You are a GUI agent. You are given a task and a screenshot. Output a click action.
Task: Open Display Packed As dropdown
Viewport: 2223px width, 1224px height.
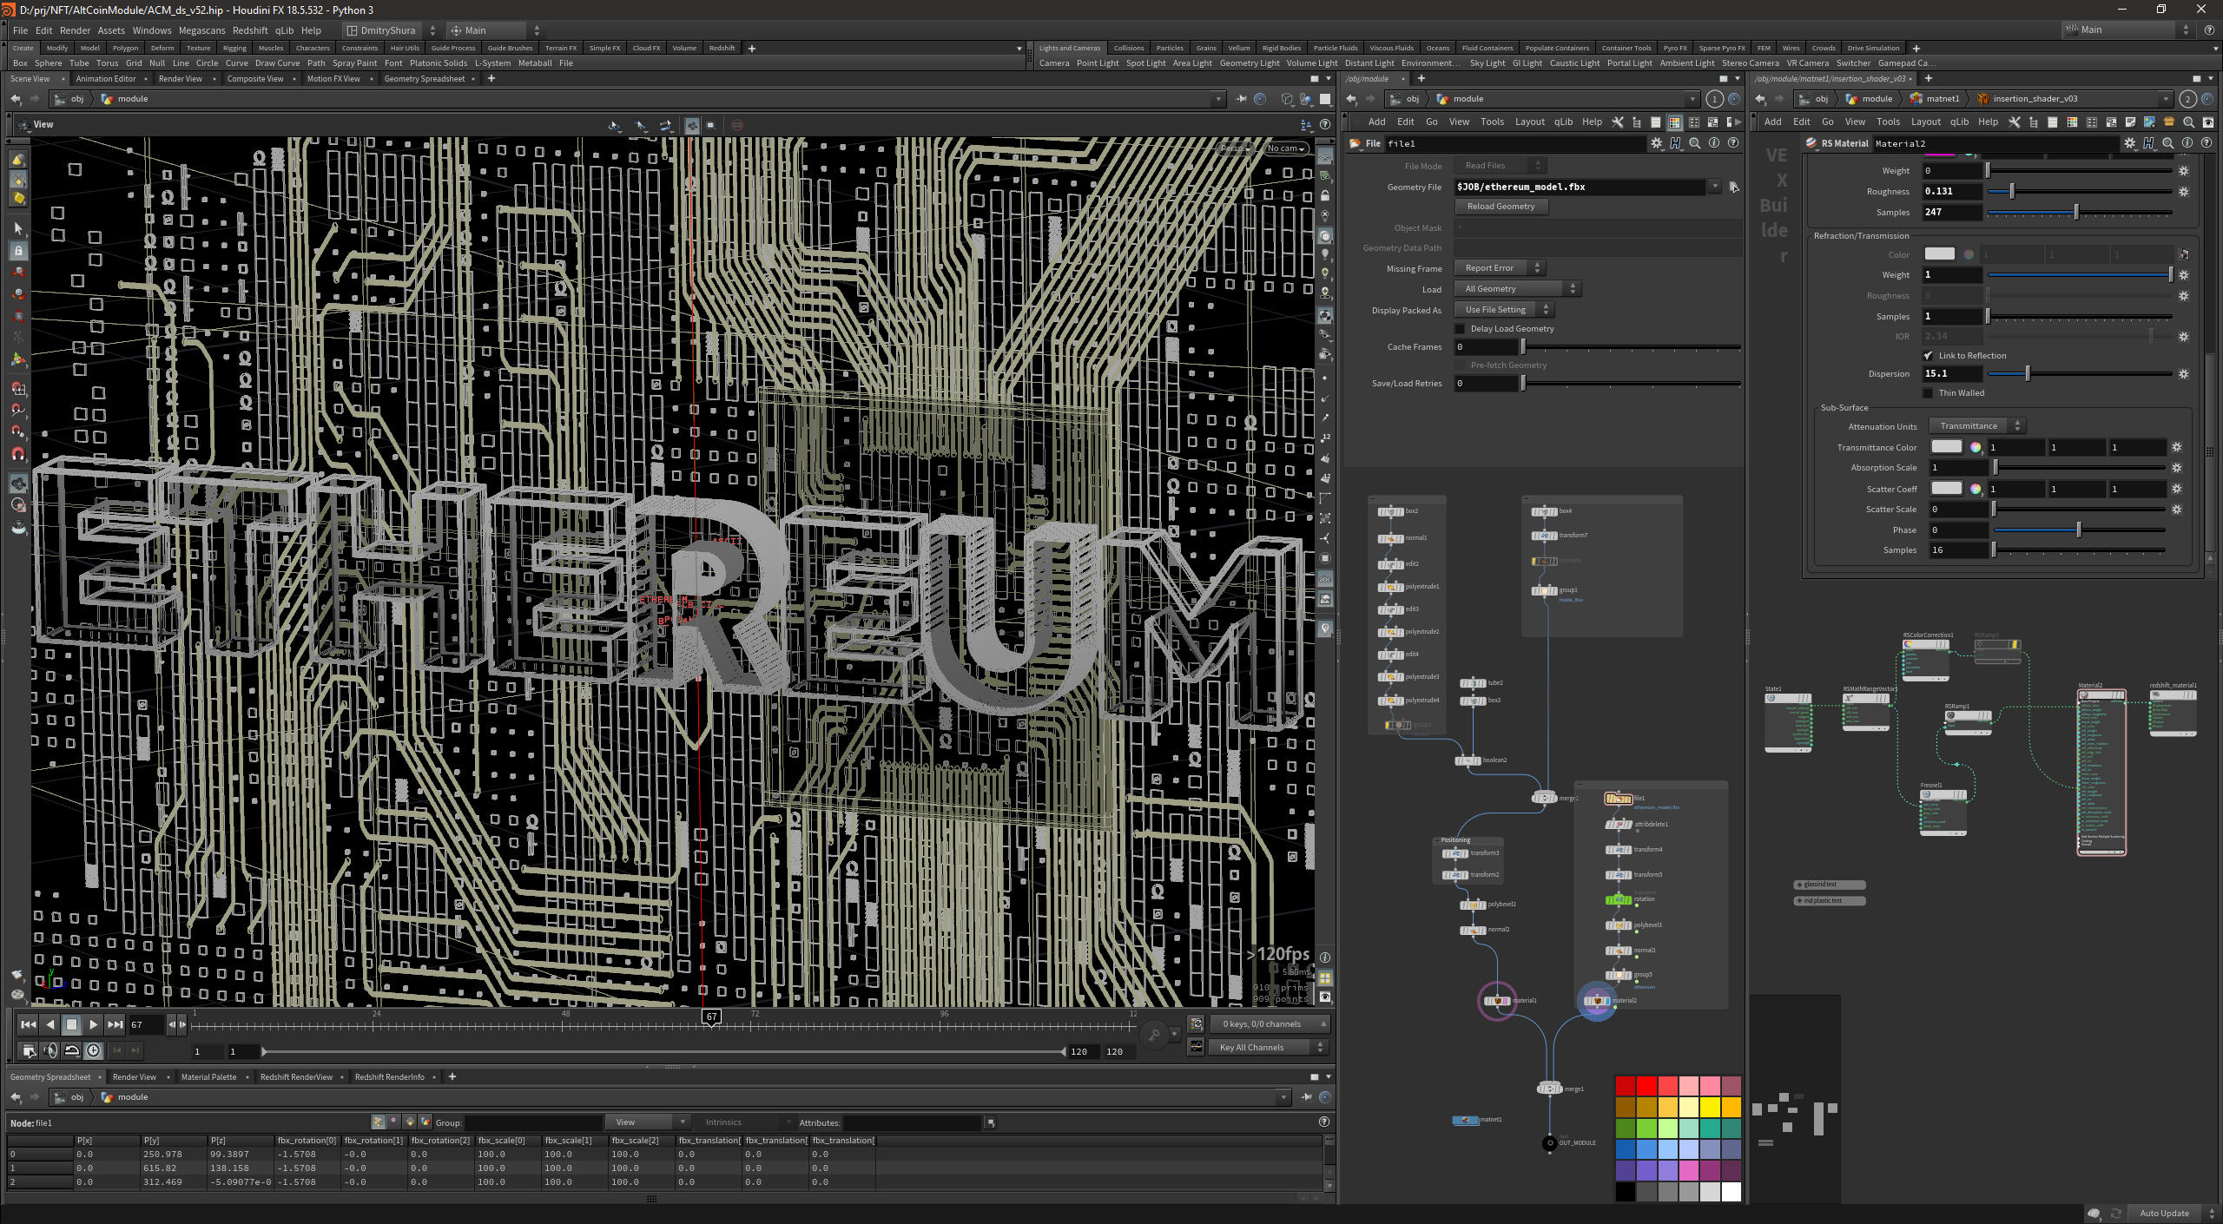(x=1504, y=310)
